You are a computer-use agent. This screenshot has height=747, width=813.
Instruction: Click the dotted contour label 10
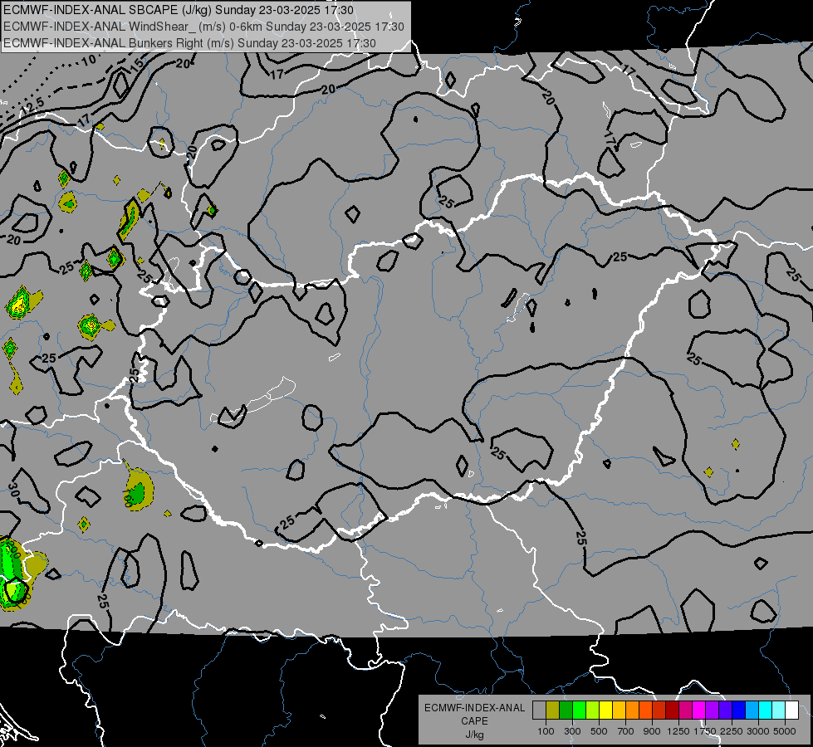tap(89, 60)
